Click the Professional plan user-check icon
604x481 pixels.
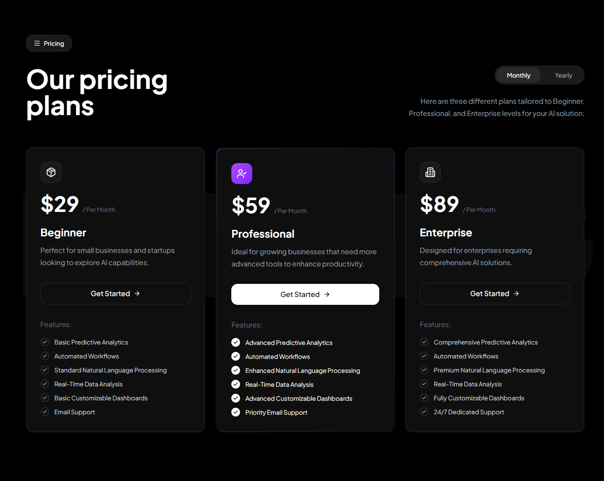click(x=242, y=174)
